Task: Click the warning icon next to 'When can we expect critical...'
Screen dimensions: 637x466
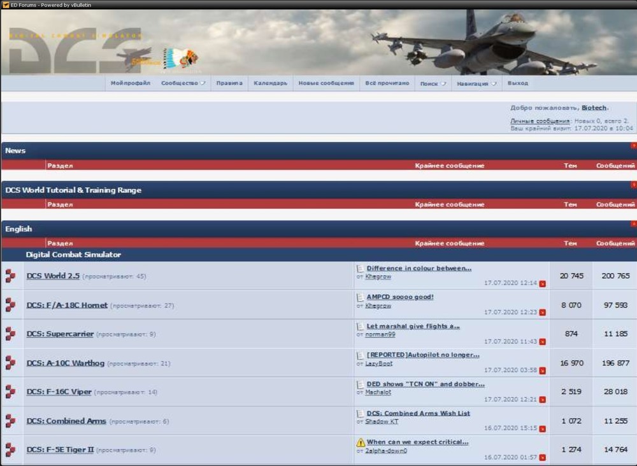Action: 361,442
